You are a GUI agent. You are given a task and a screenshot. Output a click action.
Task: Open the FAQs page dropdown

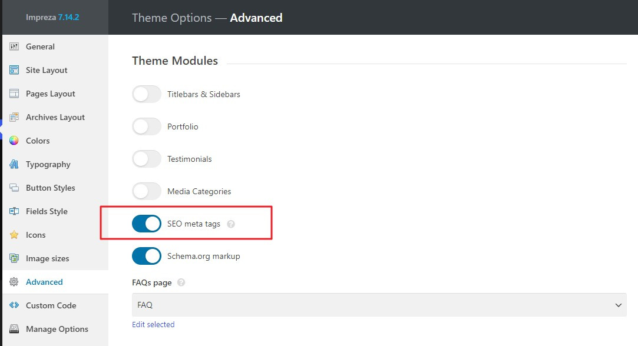click(x=379, y=305)
